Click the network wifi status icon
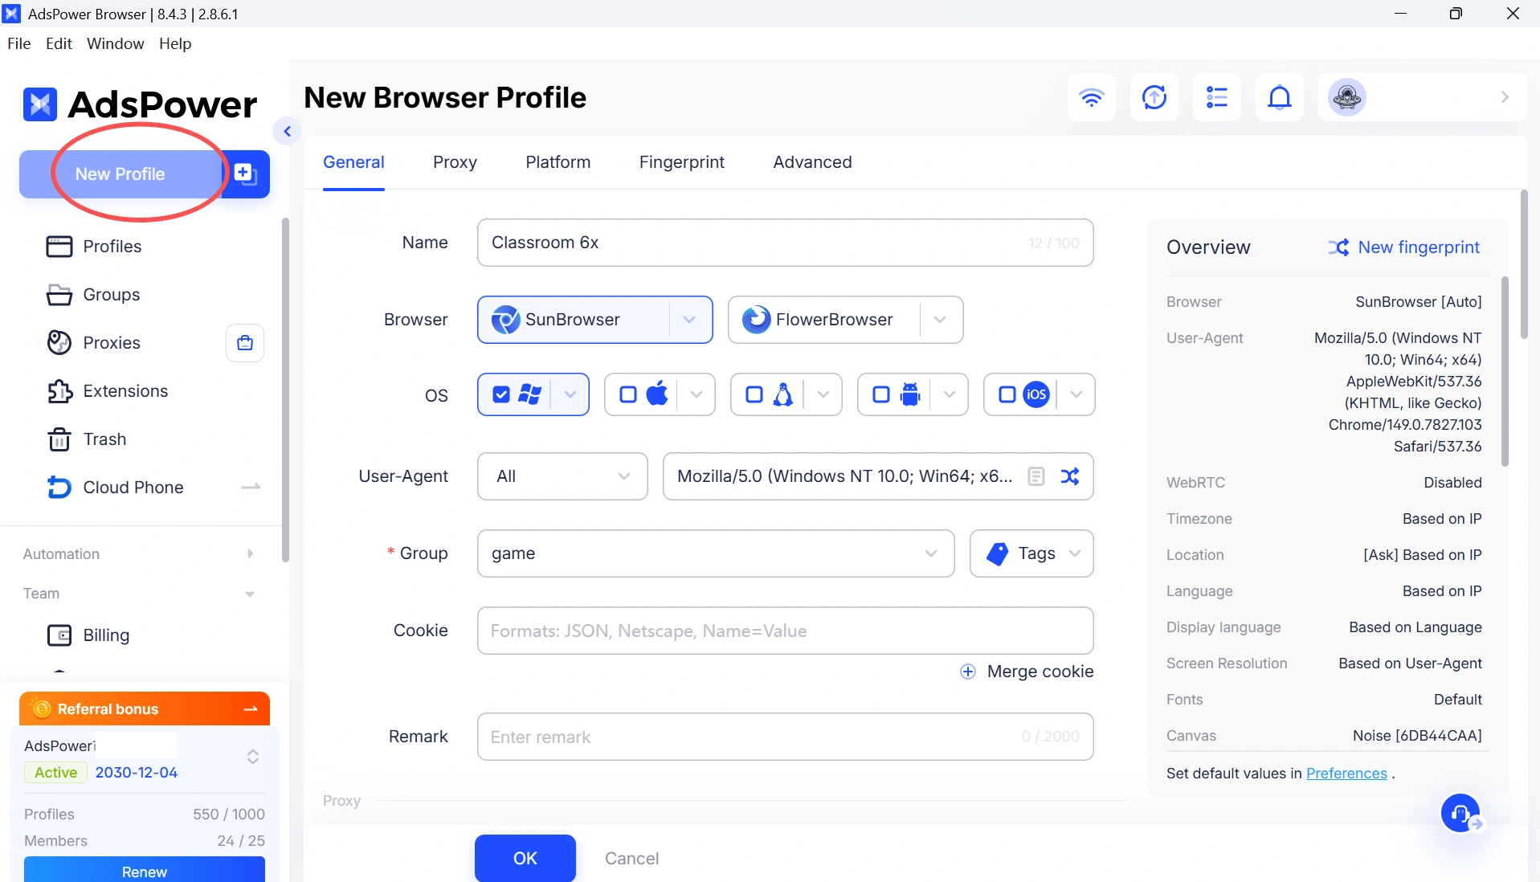The height and width of the screenshot is (882, 1540). (1091, 97)
